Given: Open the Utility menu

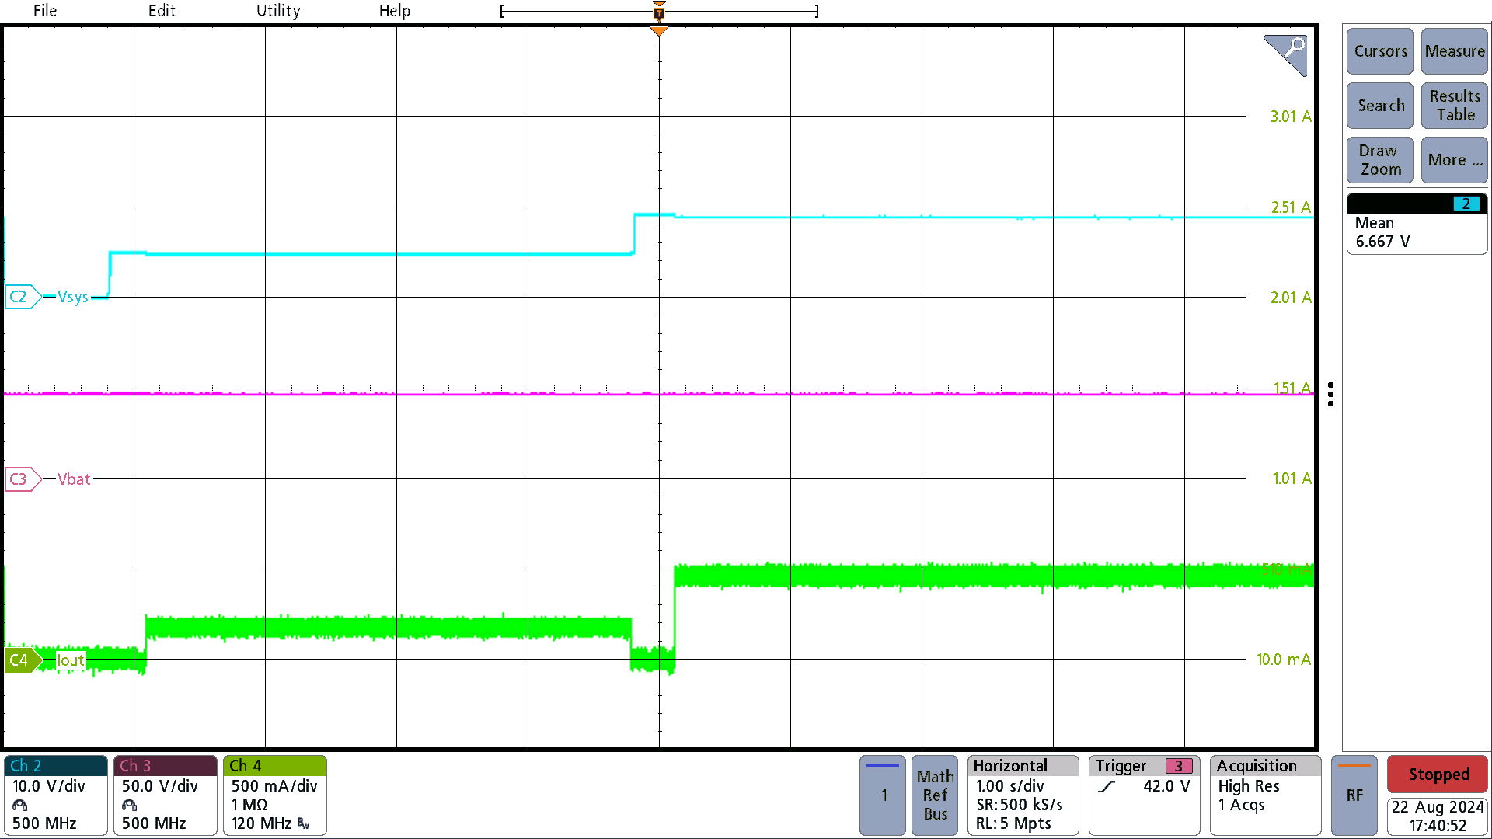Looking at the screenshot, I should click(278, 11).
